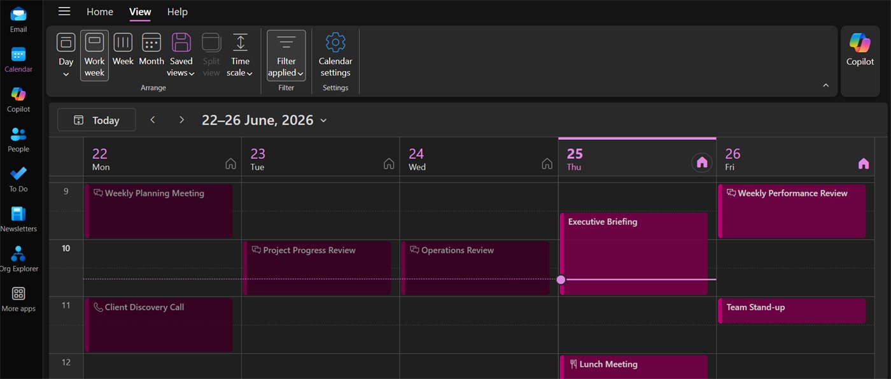Screen dimensions: 891x379
Task: Open the Filter applied dropdown
Action: (x=286, y=55)
